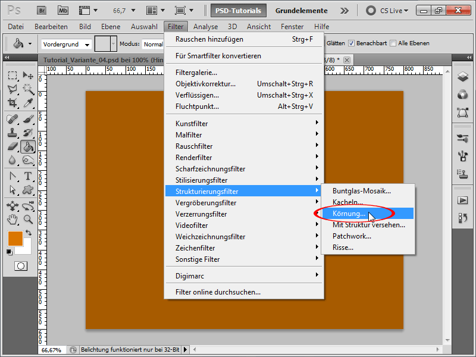
Task: Select the Custom Shape tool
Action: pyautogui.click(x=28, y=190)
